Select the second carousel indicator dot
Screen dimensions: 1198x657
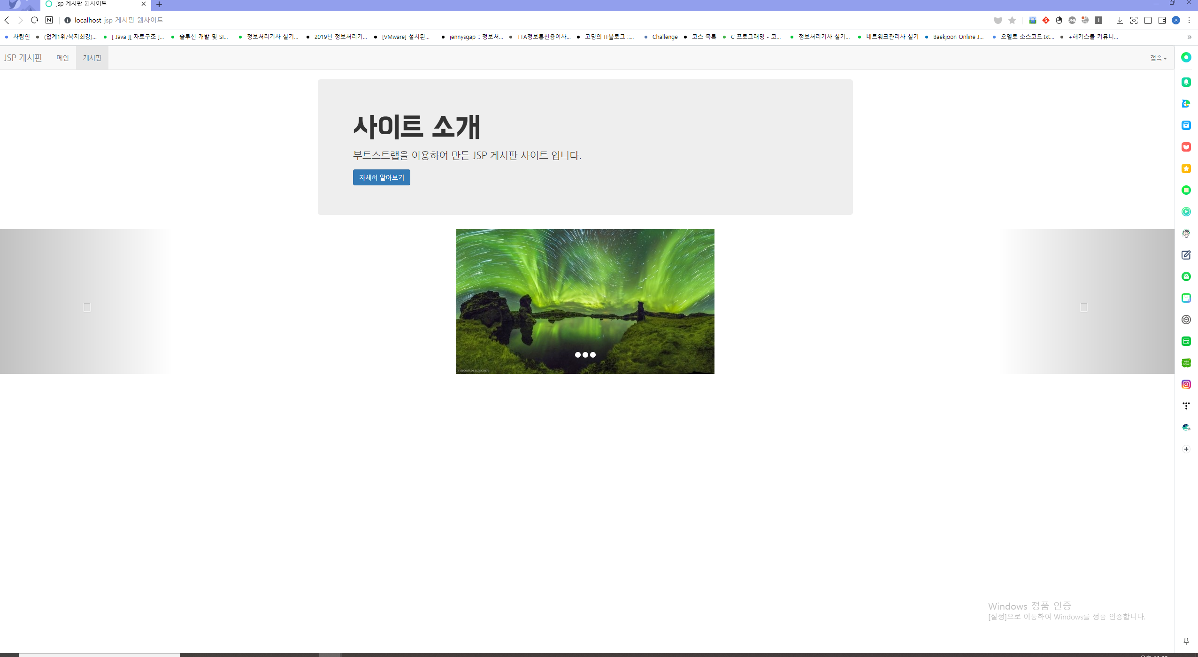pos(585,355)
